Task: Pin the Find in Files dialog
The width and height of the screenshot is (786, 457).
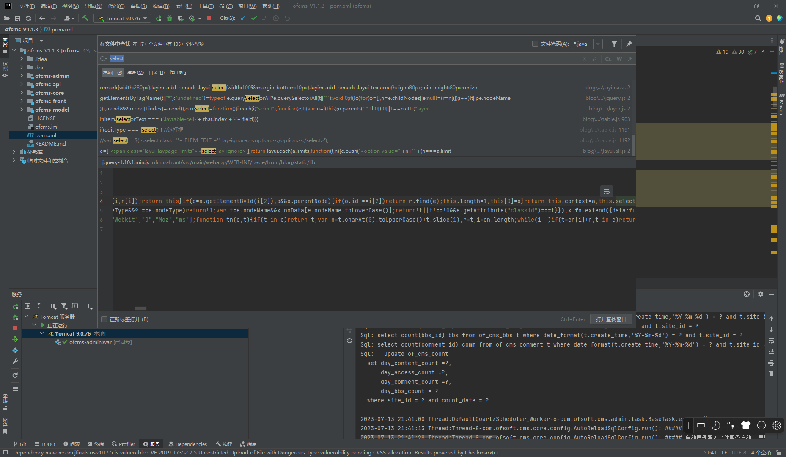Action: pos(630,44)
